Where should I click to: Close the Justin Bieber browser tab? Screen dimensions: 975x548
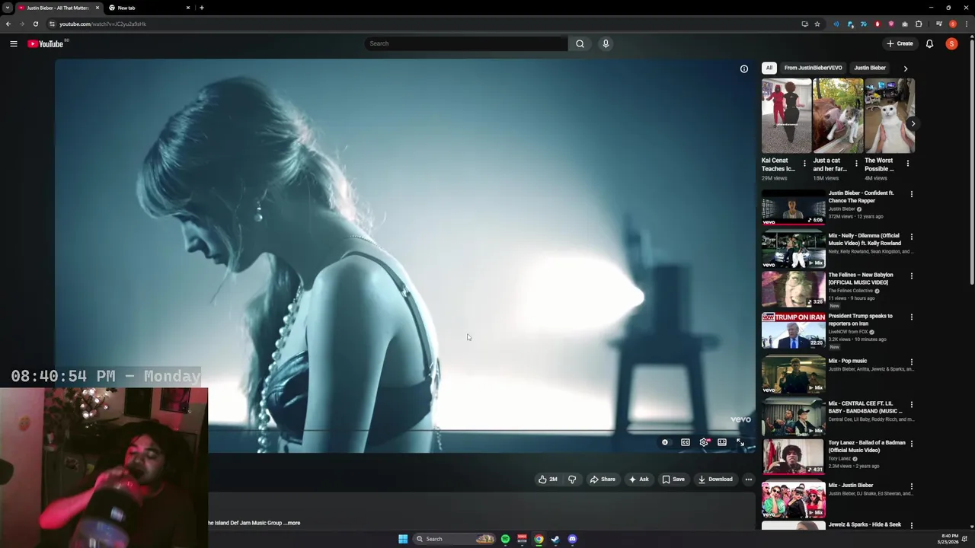tap(97, 8)
